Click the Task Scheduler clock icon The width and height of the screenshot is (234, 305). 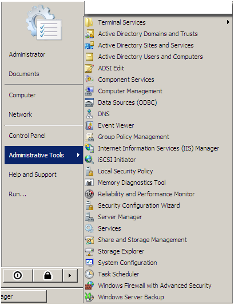89,274
